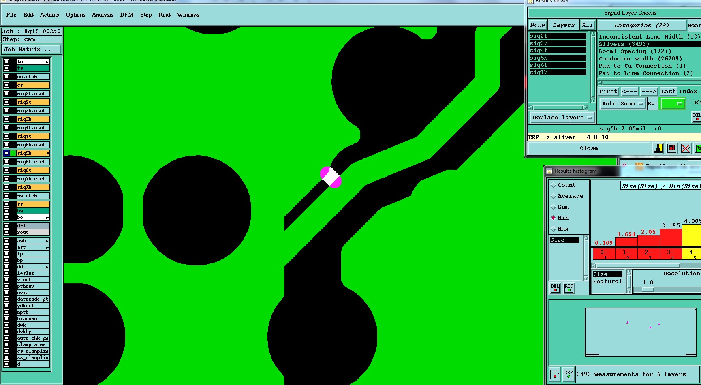Screen dimensions: 701x385
Task: Click down arrow of layers list scrollbar
Action: [593, 100]
